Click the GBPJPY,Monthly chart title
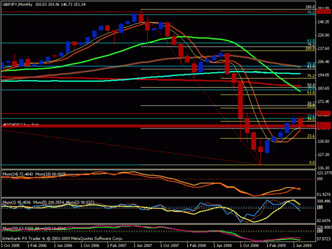This screenshot has width=332, height=249. click(18, 4)
